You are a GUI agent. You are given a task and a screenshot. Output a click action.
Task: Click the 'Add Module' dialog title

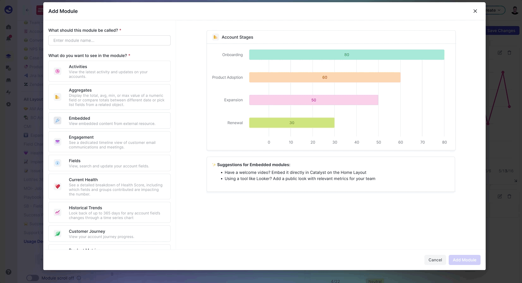(x=63, y=11)
